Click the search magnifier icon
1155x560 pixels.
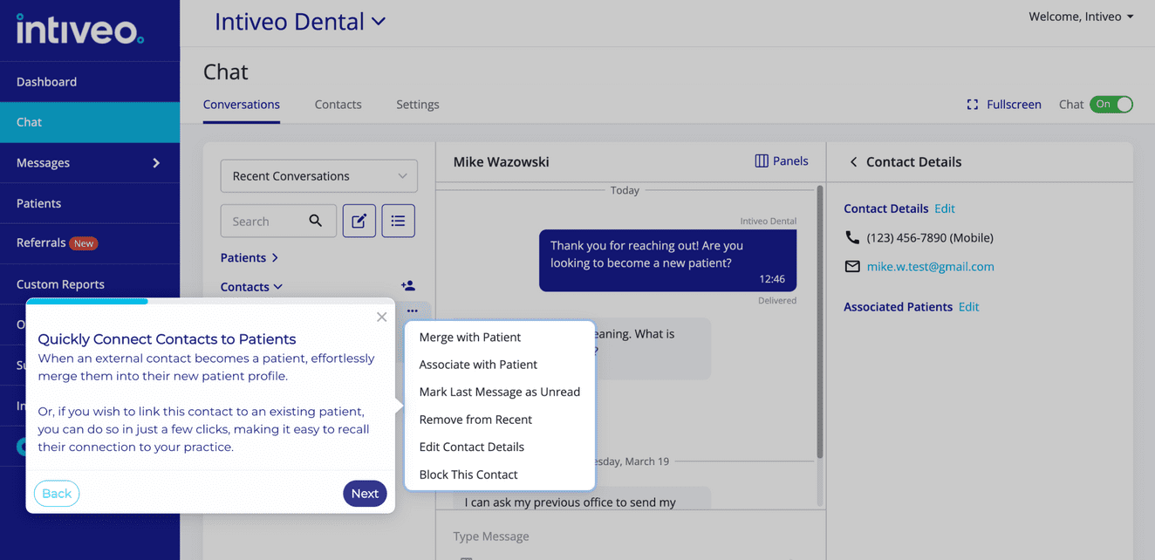tap(316, 222)
